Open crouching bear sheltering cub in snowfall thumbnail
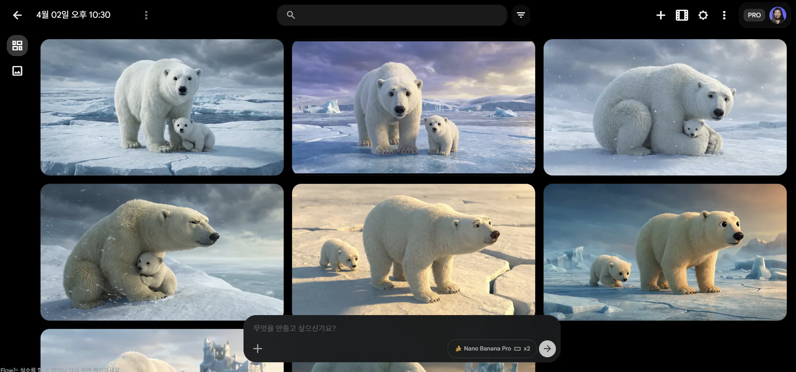 (x=665, y=107)
